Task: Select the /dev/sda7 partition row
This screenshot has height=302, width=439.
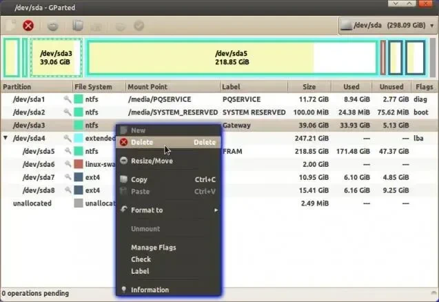Action: click(x=219, y=177)
